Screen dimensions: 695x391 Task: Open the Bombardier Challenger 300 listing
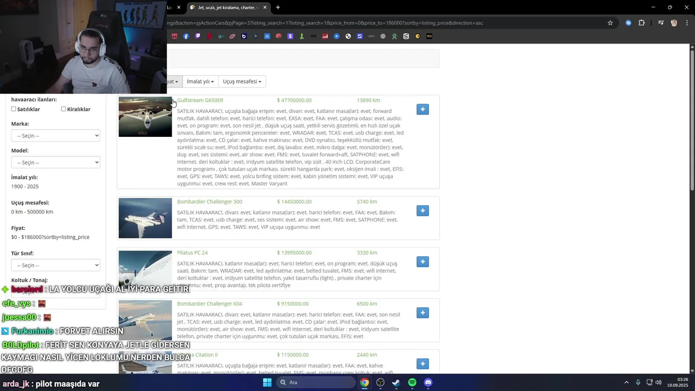pyautogui.click(x=210, y=201)
